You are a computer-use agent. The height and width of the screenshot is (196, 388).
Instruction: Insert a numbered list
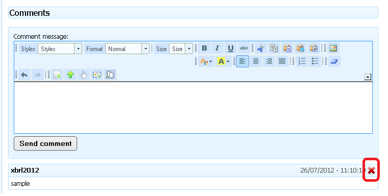[x=302, y=61]
